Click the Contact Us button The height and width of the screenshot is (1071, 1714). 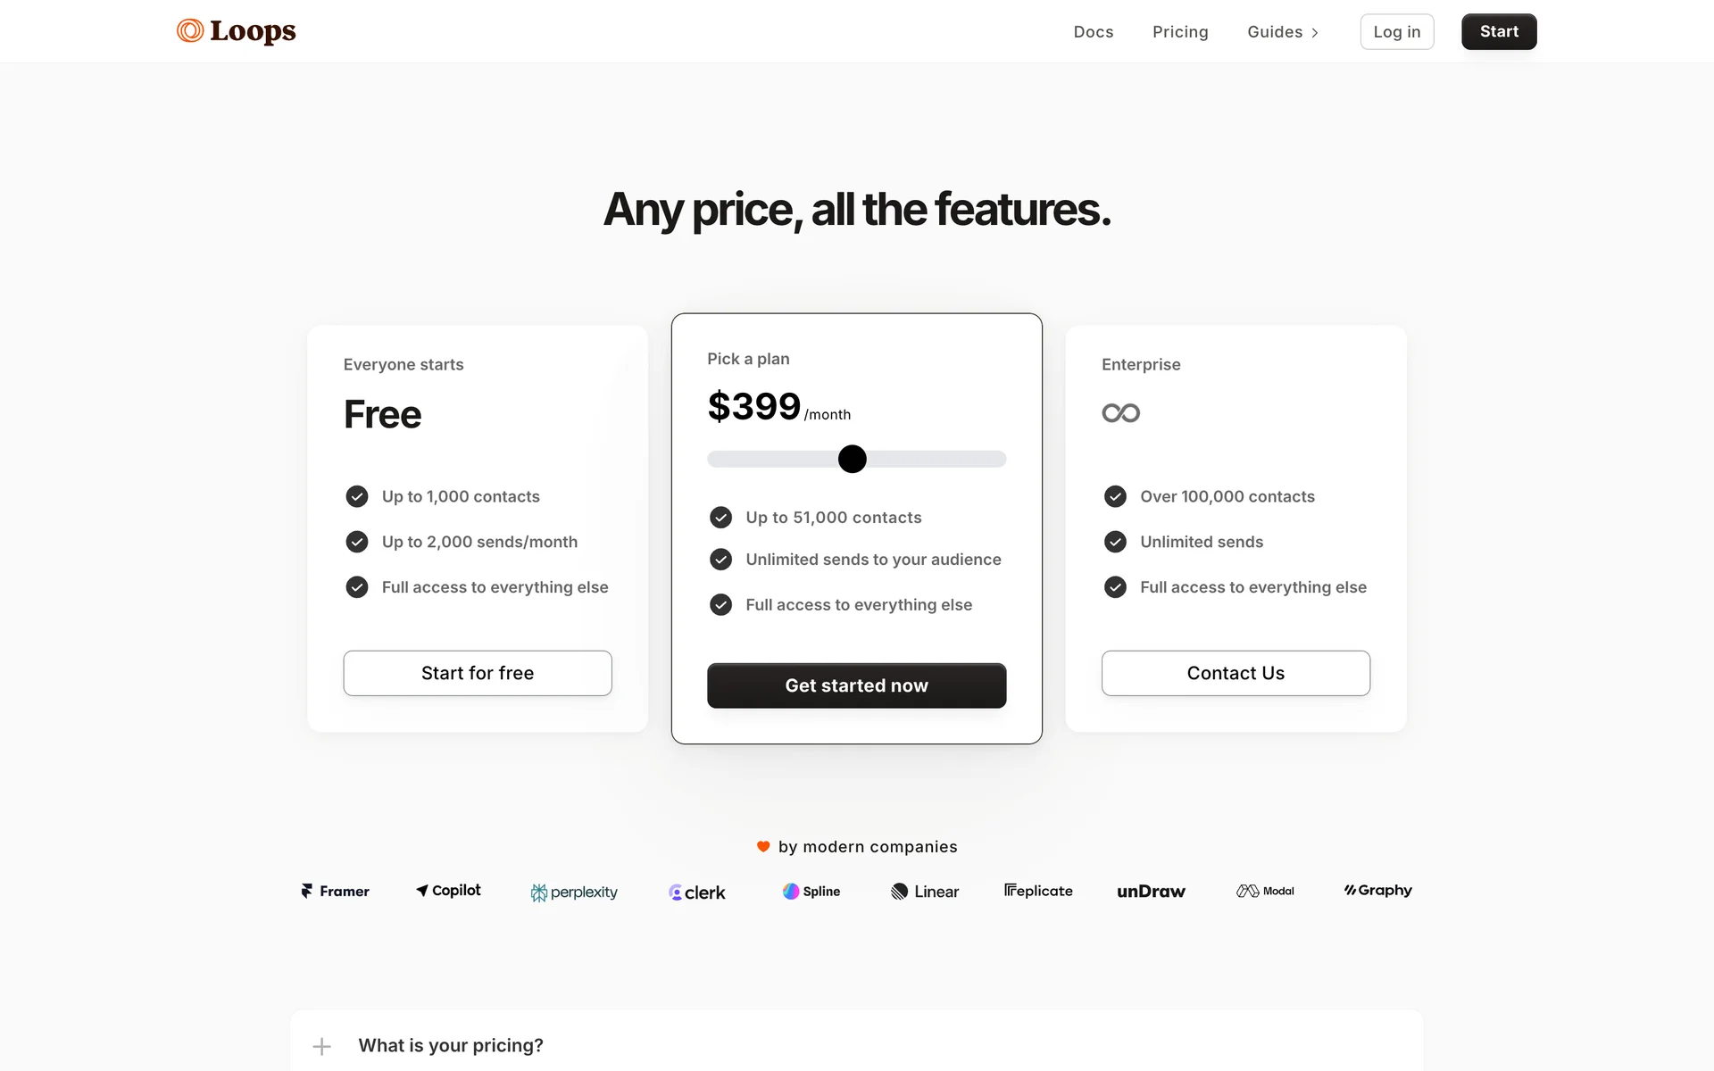[1236, 673]
